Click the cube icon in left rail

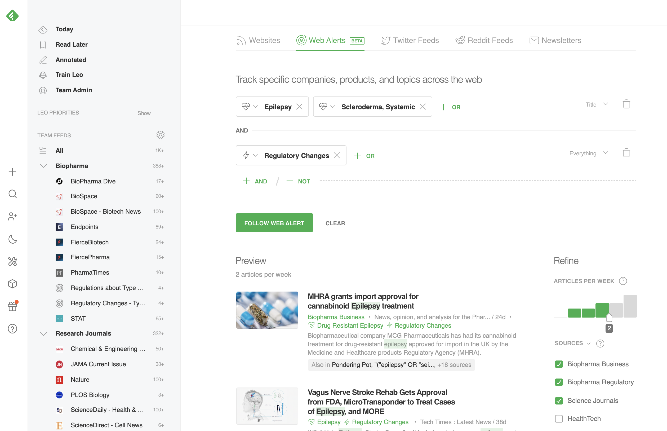point(12,284)
